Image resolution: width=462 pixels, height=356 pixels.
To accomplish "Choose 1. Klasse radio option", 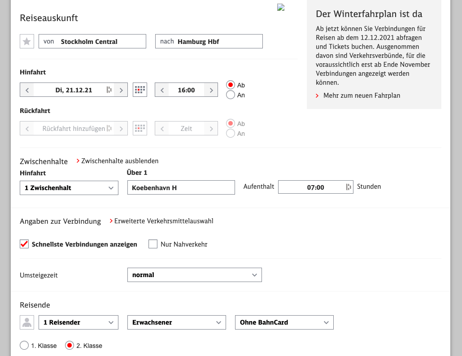I will tap(24, 346).
